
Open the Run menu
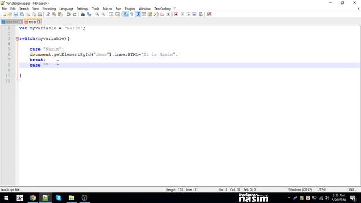tap(118, 8)
